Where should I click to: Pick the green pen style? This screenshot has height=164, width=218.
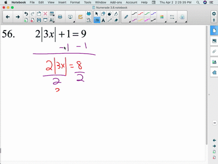(x=147, y=14)
